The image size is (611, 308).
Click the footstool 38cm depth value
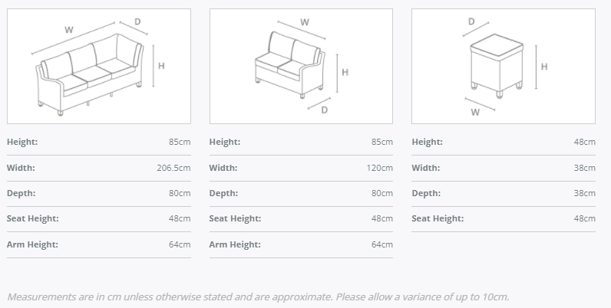pyautogui.click(x=584, y=193)
